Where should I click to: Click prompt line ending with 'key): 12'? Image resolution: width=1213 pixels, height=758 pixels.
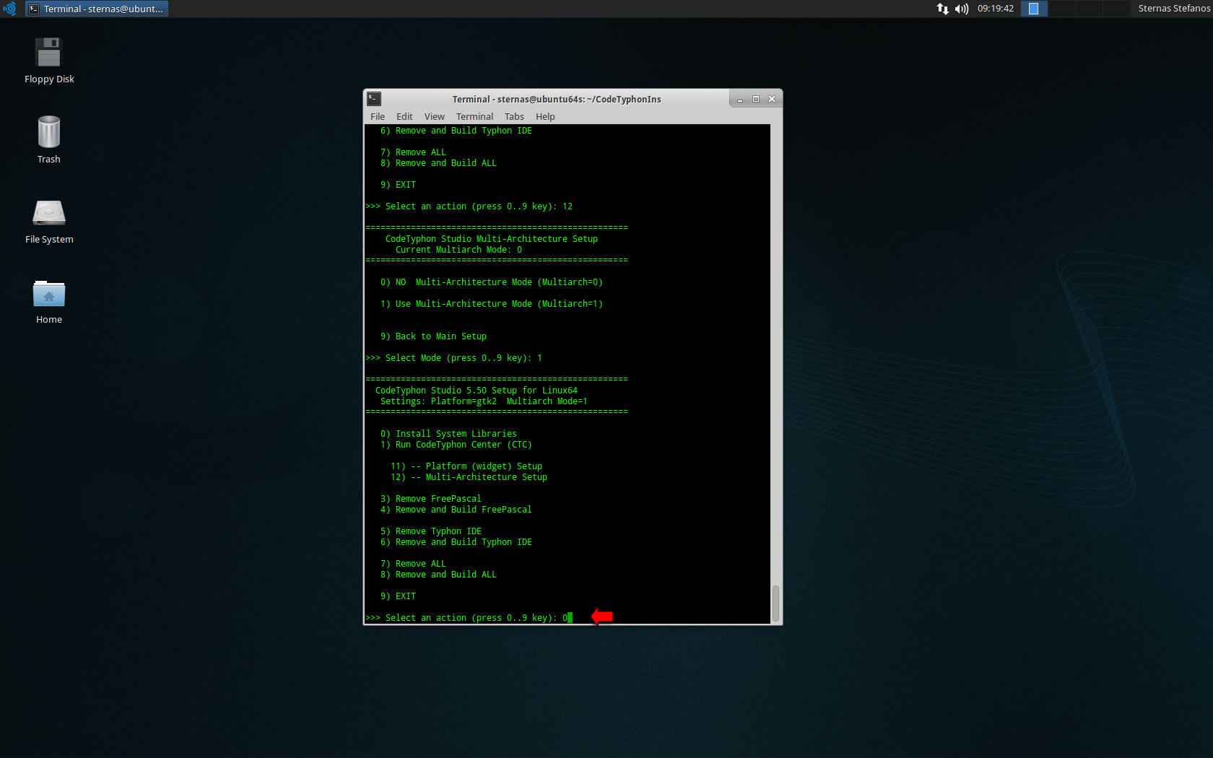469,206
